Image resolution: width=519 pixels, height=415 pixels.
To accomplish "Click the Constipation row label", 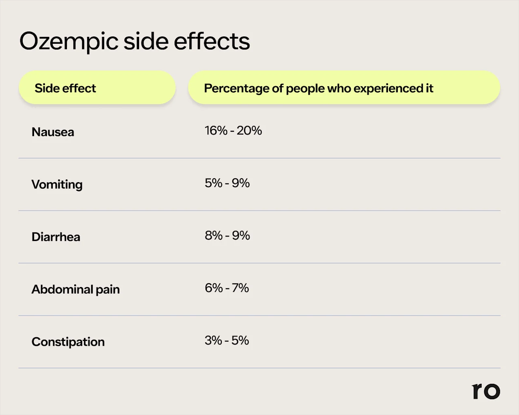I will click(68, 342).
